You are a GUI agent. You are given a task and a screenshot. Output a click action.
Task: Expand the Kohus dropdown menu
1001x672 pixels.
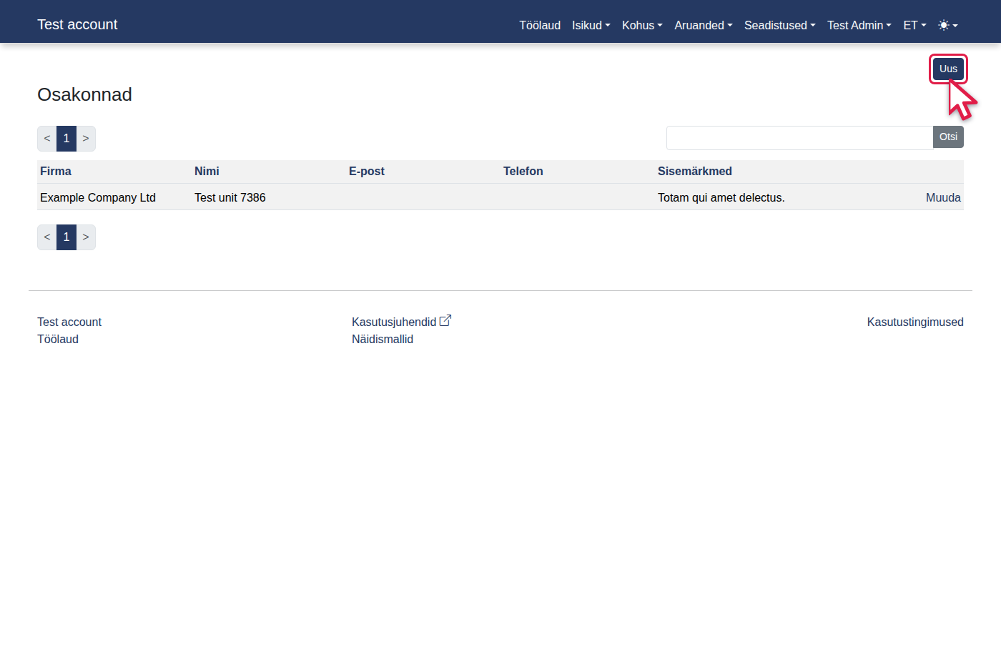tap(642, 25)
